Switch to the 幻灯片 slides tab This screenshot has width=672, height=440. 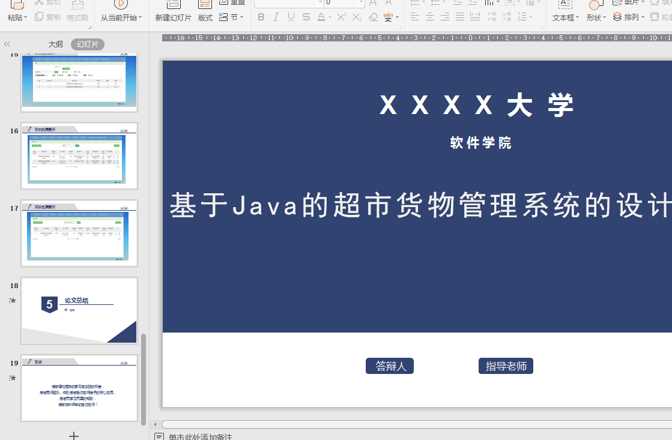coord(88,44)
